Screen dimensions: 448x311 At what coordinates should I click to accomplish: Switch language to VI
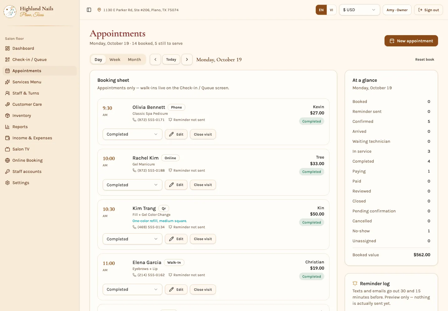point(331,10)
